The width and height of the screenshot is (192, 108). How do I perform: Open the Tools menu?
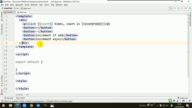tap(47, 5)
